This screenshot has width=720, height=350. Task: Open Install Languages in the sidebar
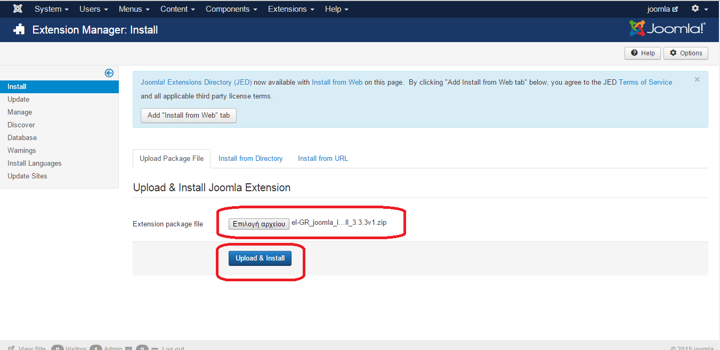pyautogui.click(x=59, y=164)
